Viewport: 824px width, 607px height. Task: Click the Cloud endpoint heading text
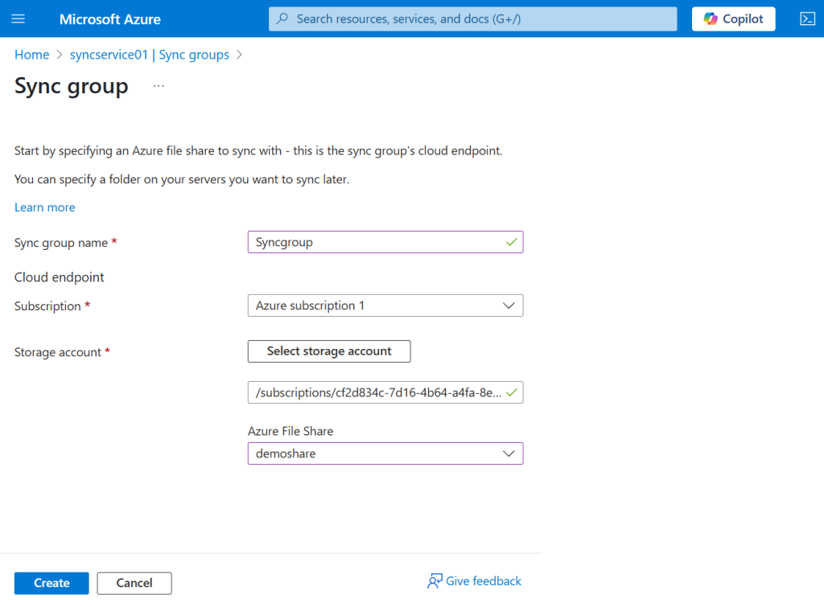[60, 277]
